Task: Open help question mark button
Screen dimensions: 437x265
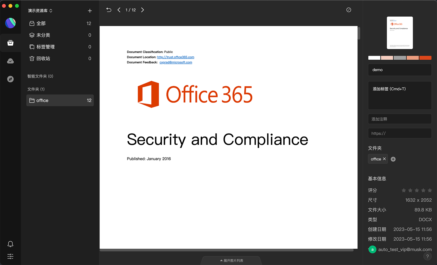Action: click(427, 256)
